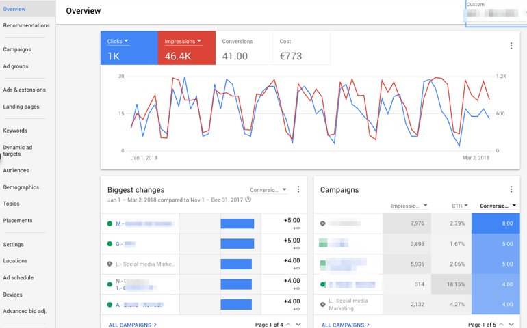Navigate to Ad schedule in sidebar
Viewport: 527px width, 328px height.
click(x=18, y=277)
